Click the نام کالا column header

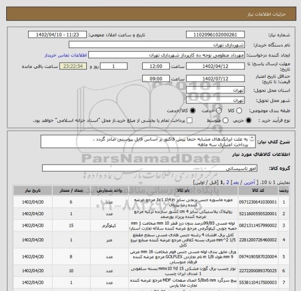point(183,190)
